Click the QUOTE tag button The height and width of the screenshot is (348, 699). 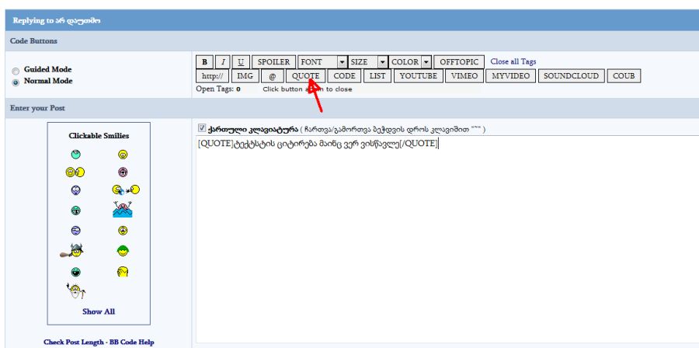[x=306, y=76]
